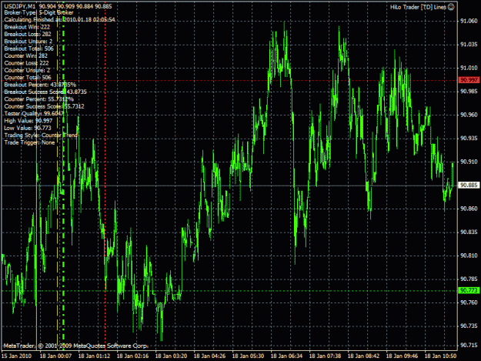Select the Trade Trigger: None line

click(x=29, y=142)
